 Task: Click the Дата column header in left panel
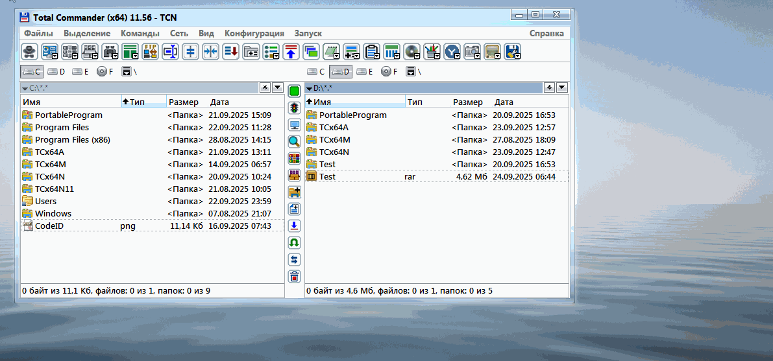pos(219,102)
